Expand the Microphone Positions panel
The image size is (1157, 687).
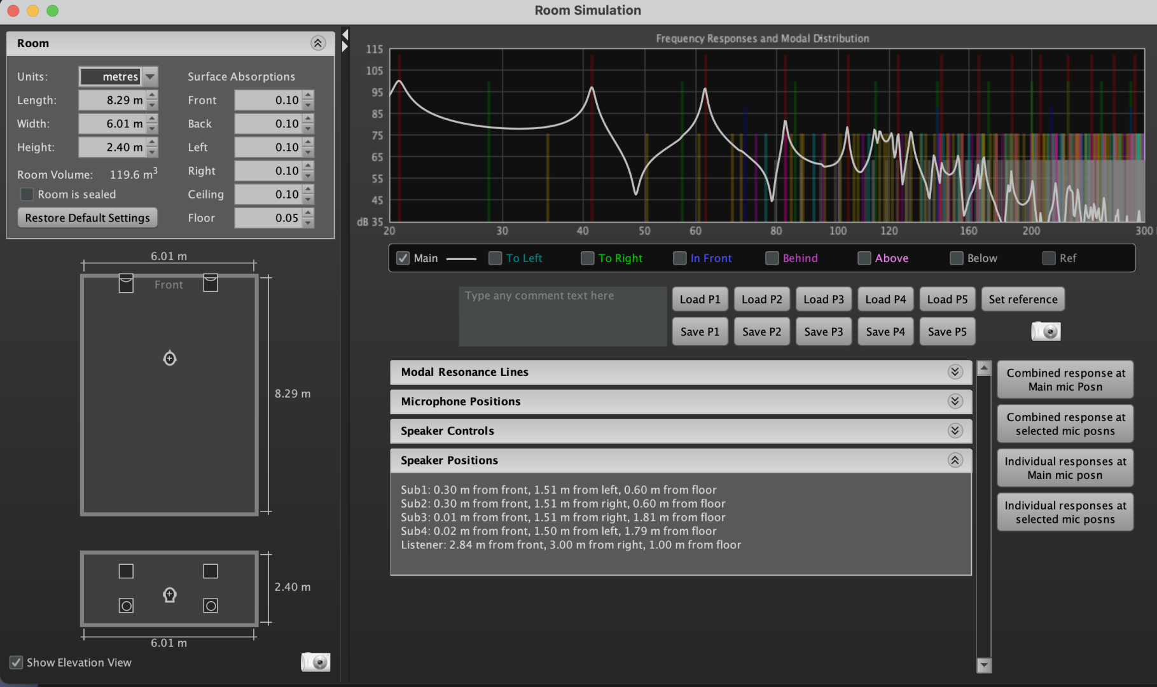955,401
